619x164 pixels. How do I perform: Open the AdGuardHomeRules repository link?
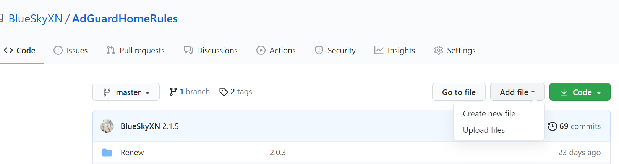pyautogui.click(x=125, y=19)
